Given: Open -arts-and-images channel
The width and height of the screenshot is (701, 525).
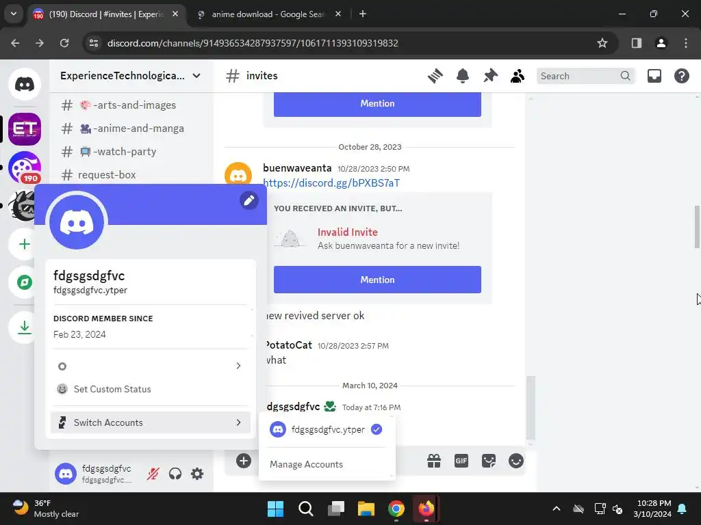Looking at the screenshot, I should tap(129, 105).
